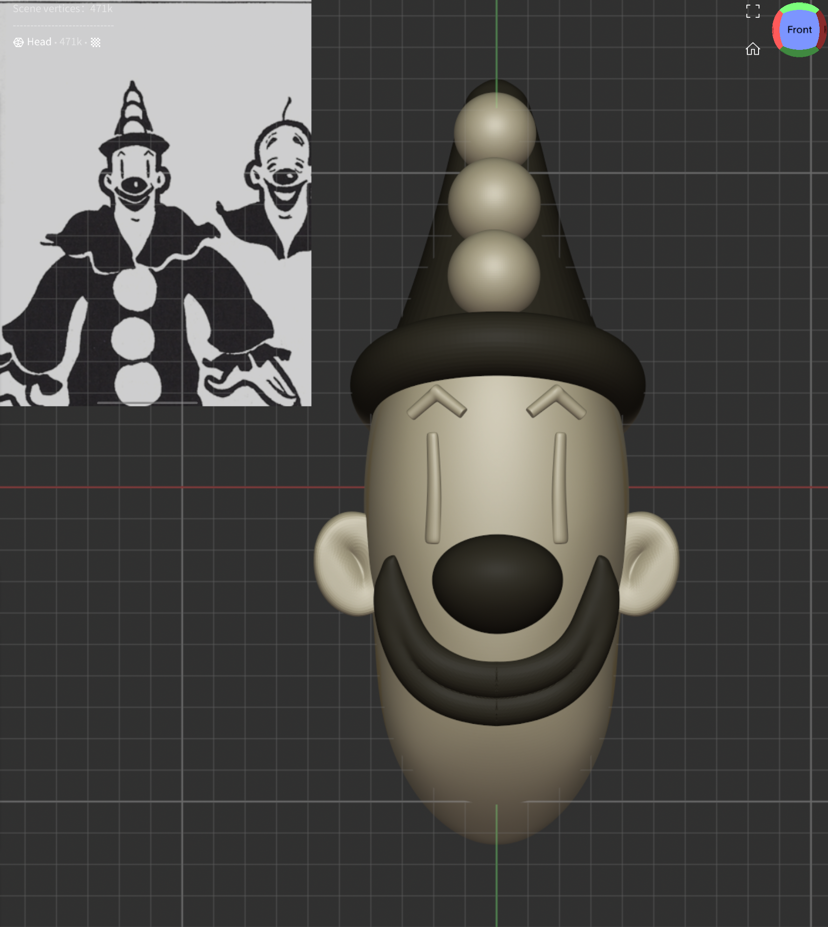This screenshot has height=927, width=828.
Task: Click the polyhedron mesh icon beside Head
Action: pyautogui.click(x=18, y=42)
